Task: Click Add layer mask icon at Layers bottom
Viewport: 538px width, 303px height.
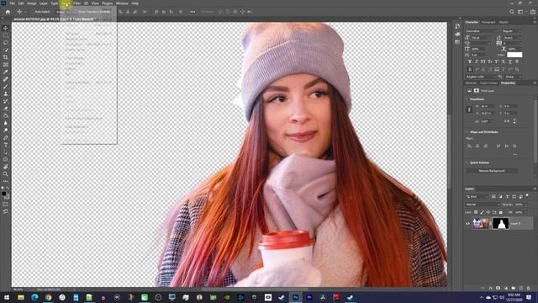Action: tap(498, 288)
